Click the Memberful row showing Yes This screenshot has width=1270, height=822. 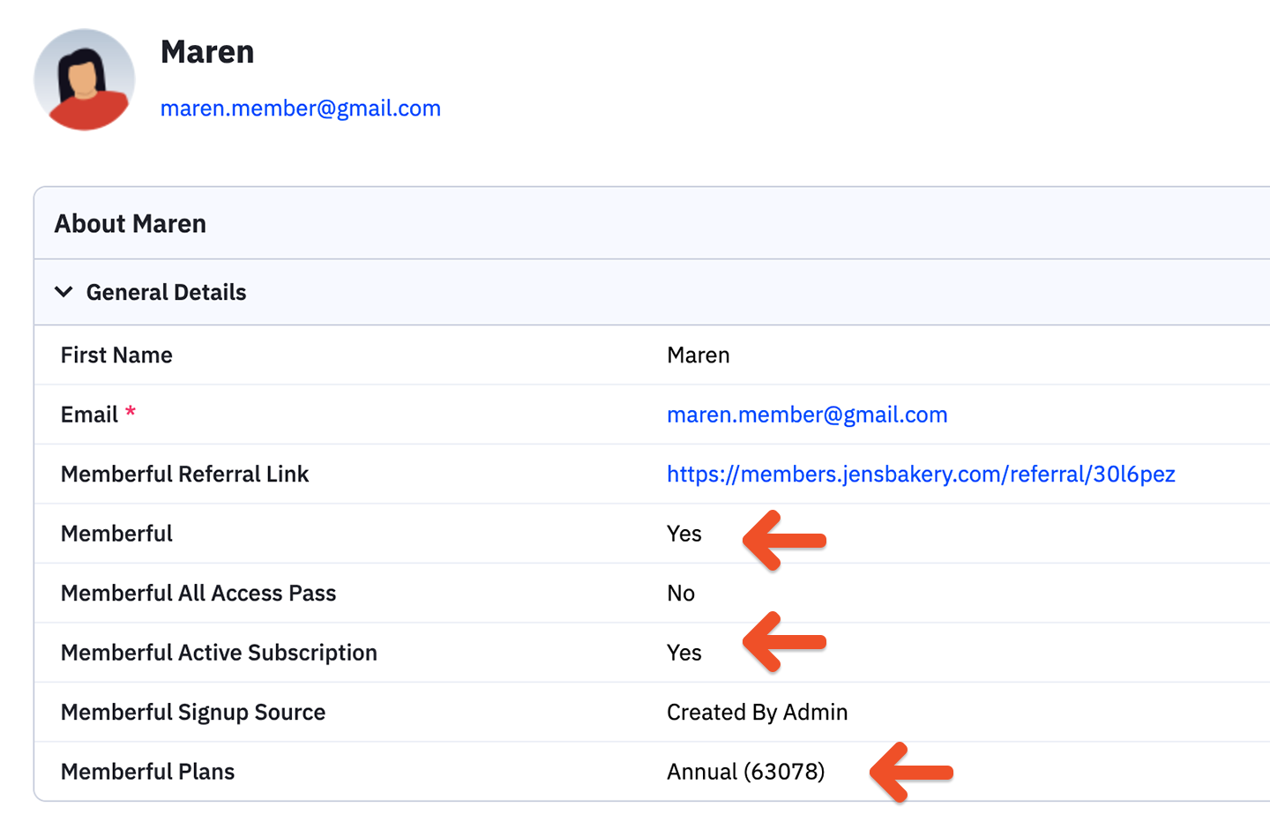[684, 533]
